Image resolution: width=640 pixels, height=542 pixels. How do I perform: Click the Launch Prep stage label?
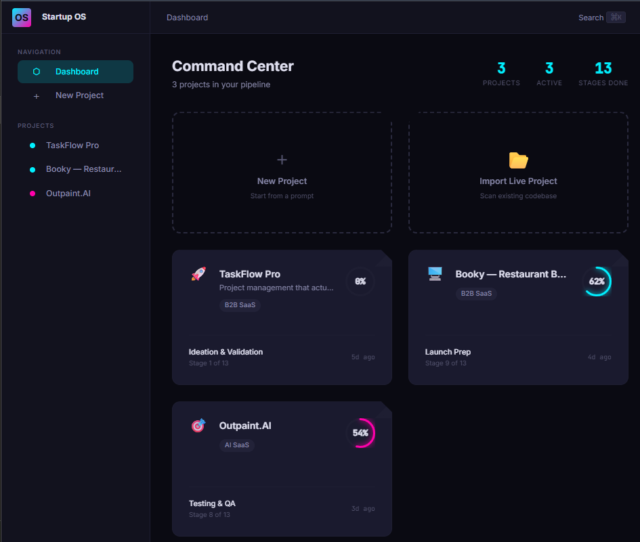coord(448,352)
